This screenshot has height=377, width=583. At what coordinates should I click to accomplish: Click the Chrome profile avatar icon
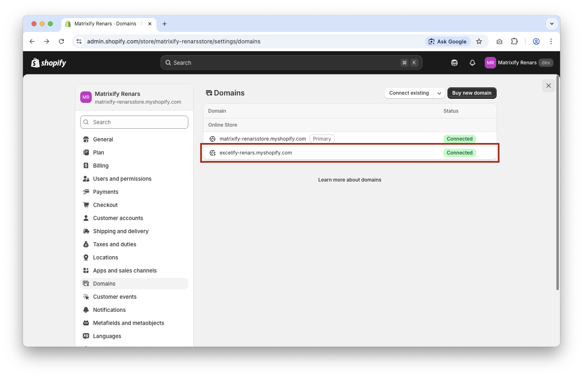536,41
